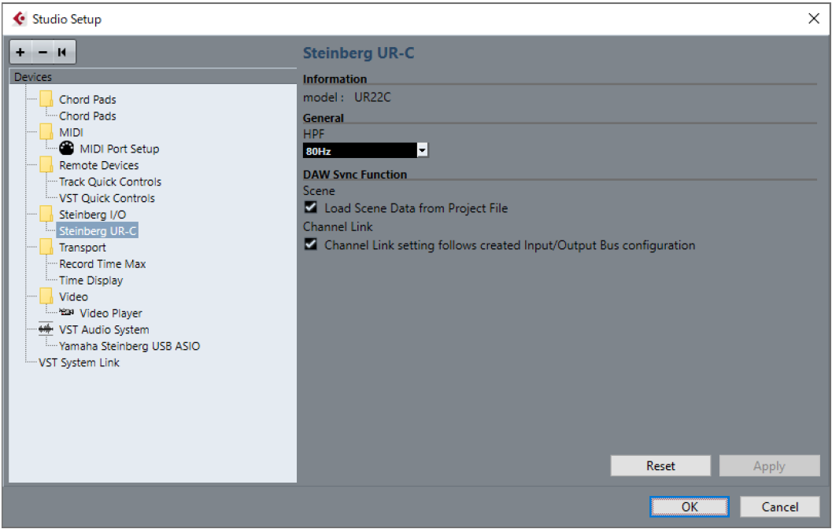Open the HPF 80Hz dropdown
Screen dimensions: 832x529
click(423, 150)
